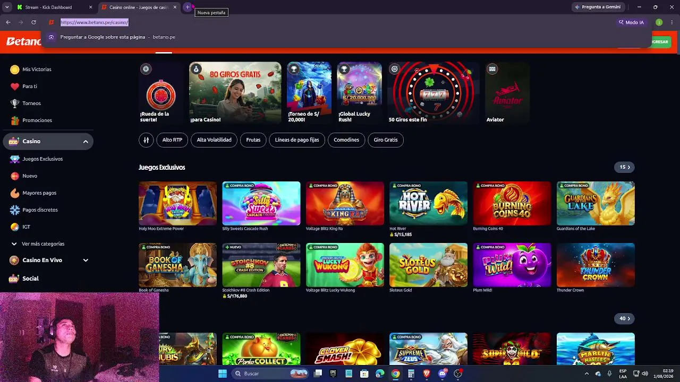Open Discord from taskbar

[442, 374]
